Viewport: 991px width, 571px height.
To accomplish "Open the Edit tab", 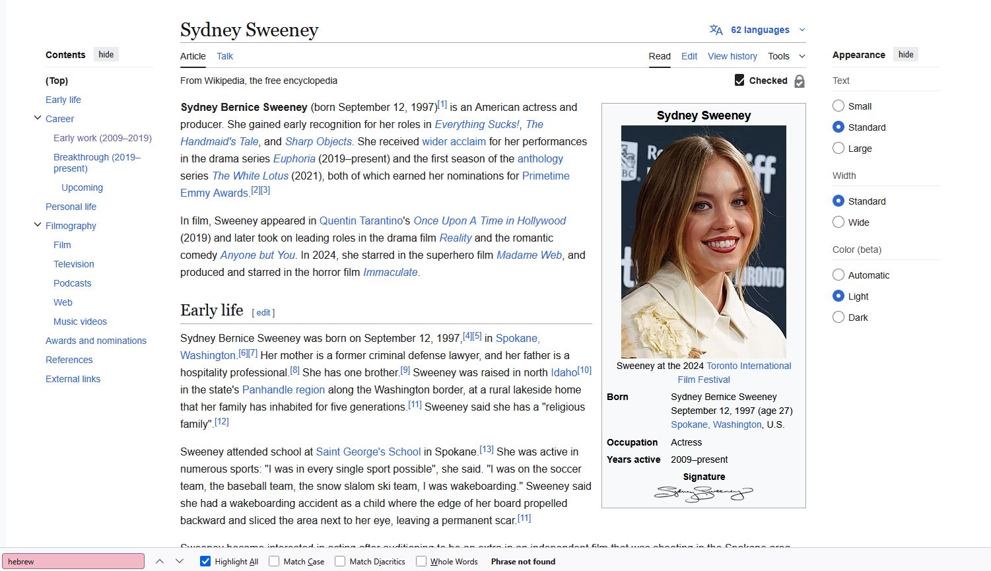I will tap(689, 56).
